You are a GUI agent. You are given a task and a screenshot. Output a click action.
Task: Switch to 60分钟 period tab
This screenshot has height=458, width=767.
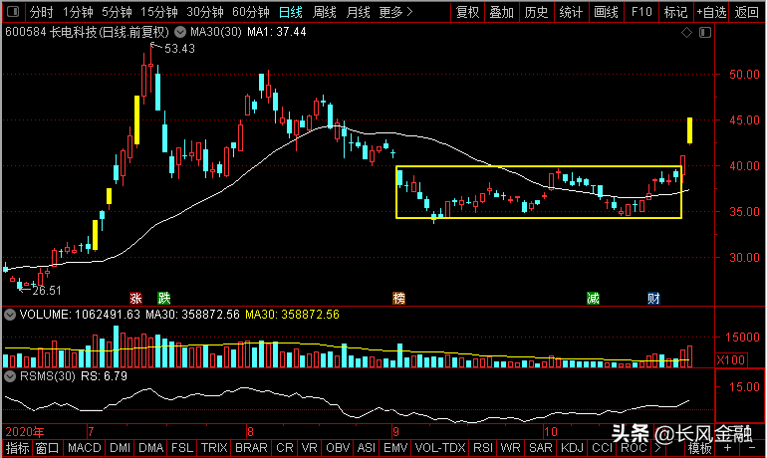(251, 13)
